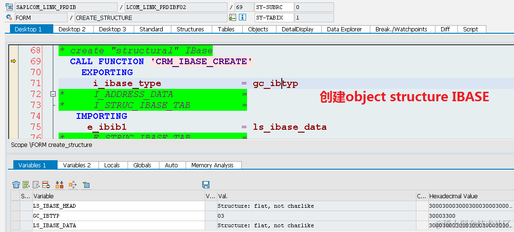Select the Globals tab
The height and width of the screenshot is (232, 514).
coord(142,165)
